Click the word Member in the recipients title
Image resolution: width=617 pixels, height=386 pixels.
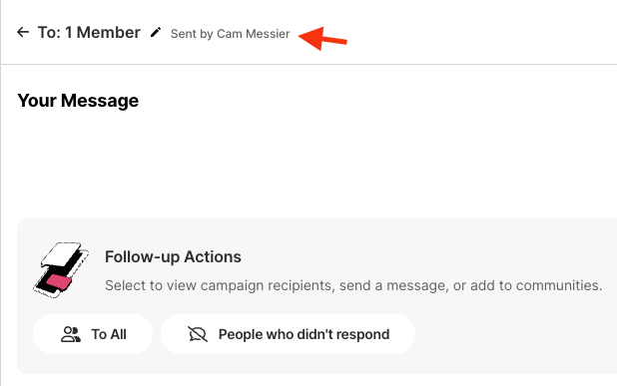pos(108,33)
